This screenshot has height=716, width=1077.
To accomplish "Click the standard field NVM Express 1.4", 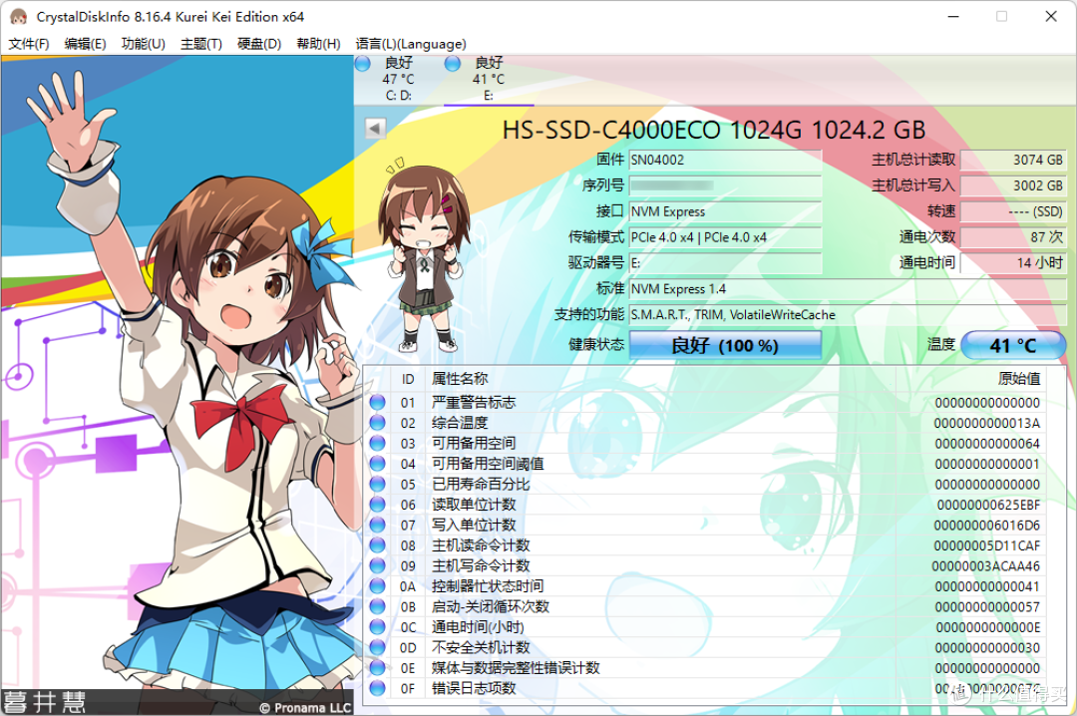I will click(848, 288).
